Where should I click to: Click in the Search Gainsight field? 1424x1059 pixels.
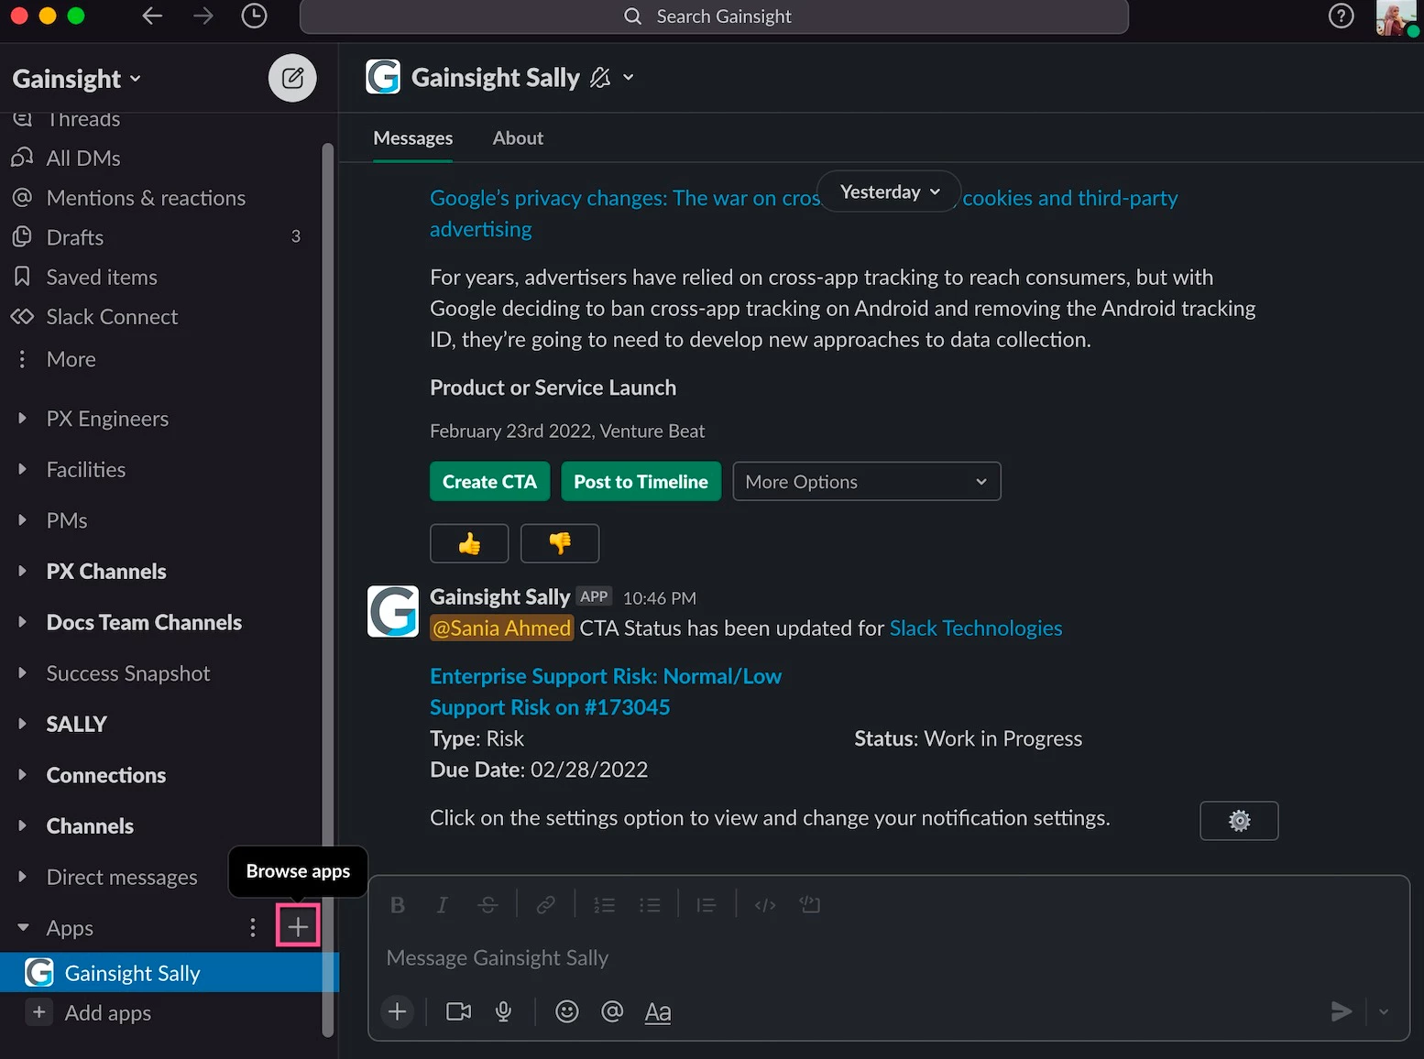(x=714, y=16)
